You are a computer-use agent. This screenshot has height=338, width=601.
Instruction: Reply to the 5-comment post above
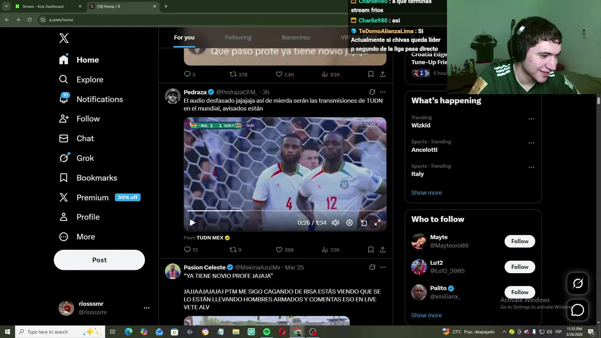pyautogui.click(x=189, y=74)
